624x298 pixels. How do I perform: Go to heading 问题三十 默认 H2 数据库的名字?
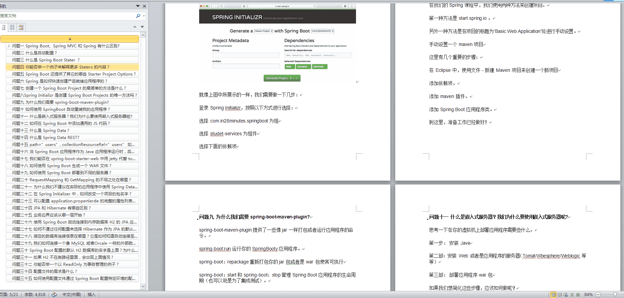(73, 250)
